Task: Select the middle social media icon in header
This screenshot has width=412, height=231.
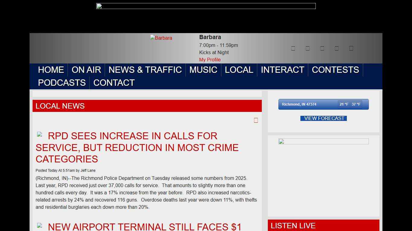Action: [322, 48]
